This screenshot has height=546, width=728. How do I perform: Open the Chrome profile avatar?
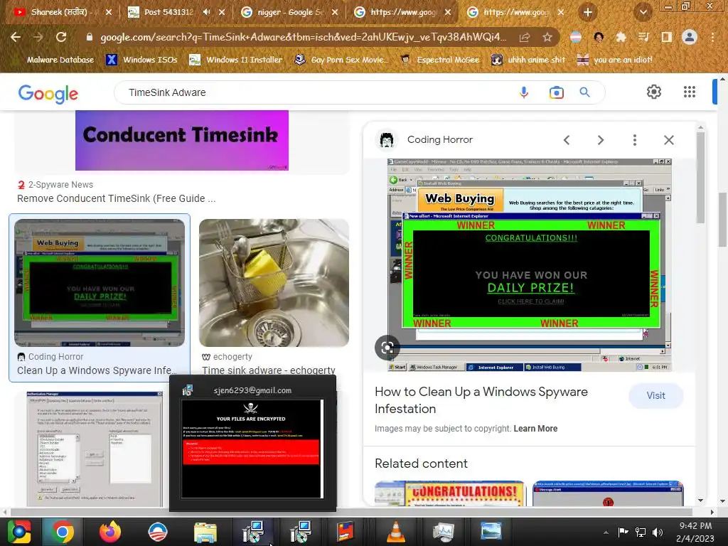click(690, 37)
